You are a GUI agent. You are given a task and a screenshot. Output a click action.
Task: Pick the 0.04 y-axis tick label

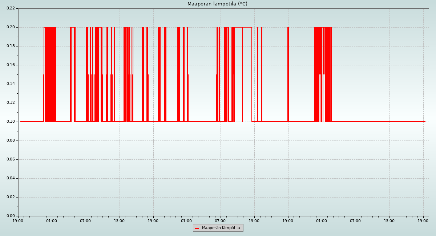pyautogui.click(x=11, y=178)
